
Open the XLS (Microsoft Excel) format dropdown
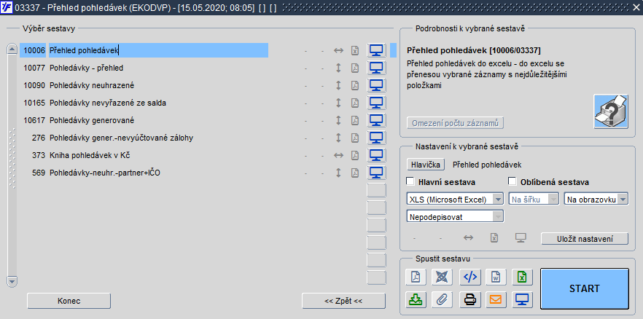click(x=455, y=199)
